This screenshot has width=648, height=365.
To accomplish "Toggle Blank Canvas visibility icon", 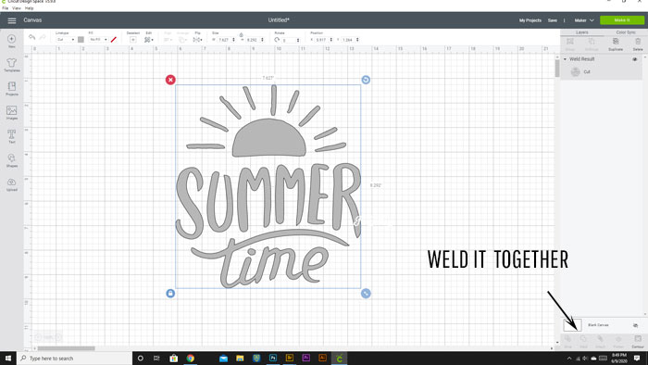I will click(635, 325).
